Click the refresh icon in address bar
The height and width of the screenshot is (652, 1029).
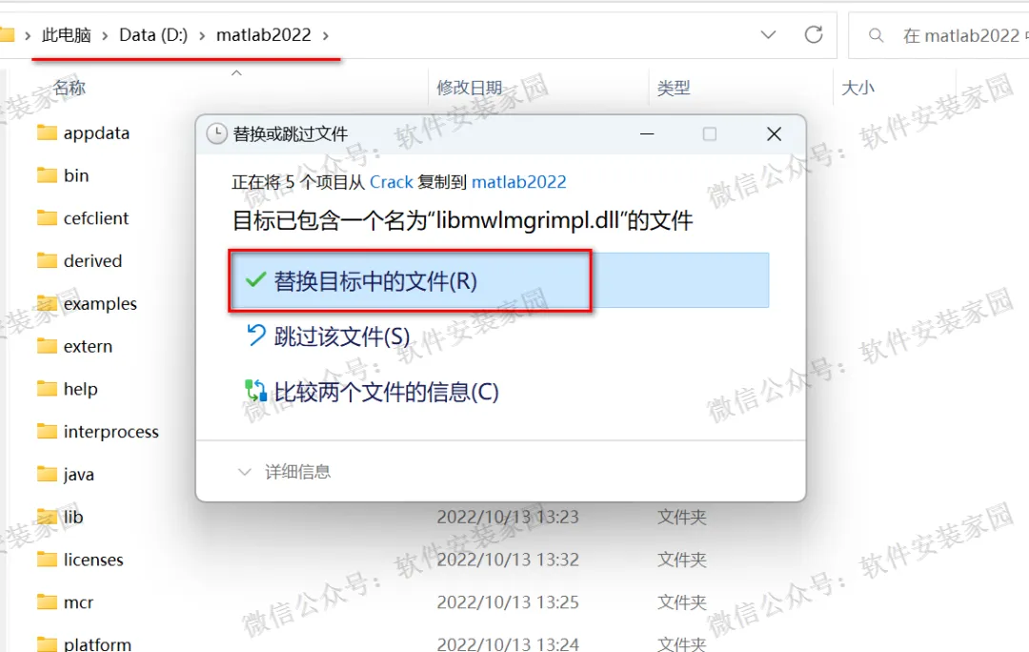[x=814, y=34]
